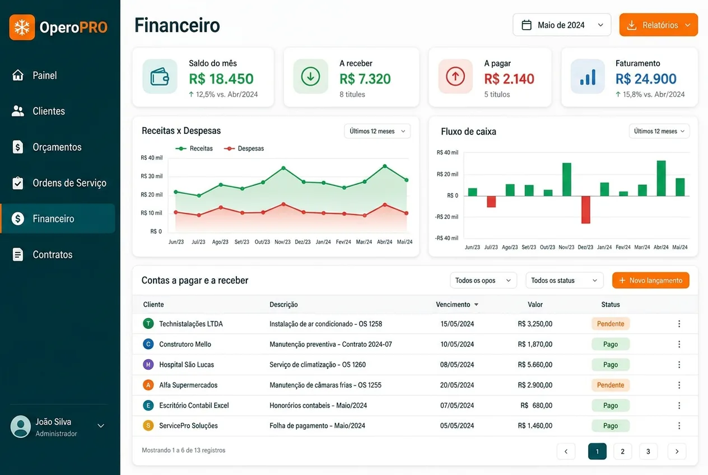
Task: Select page 1 in pagination
Action: coord(597,451)
